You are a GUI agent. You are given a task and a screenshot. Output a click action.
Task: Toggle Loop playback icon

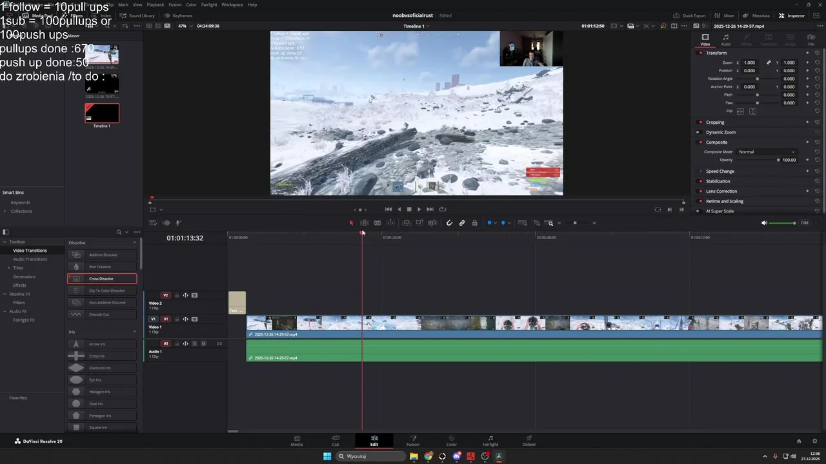[x=442, y=209]
